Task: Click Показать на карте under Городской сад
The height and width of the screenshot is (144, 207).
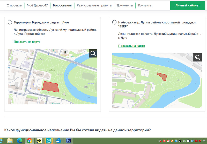Action: (x=27, y=42)
